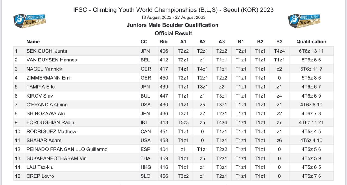Click the CC column header
The image size is (347, 185).
(144, 42)
